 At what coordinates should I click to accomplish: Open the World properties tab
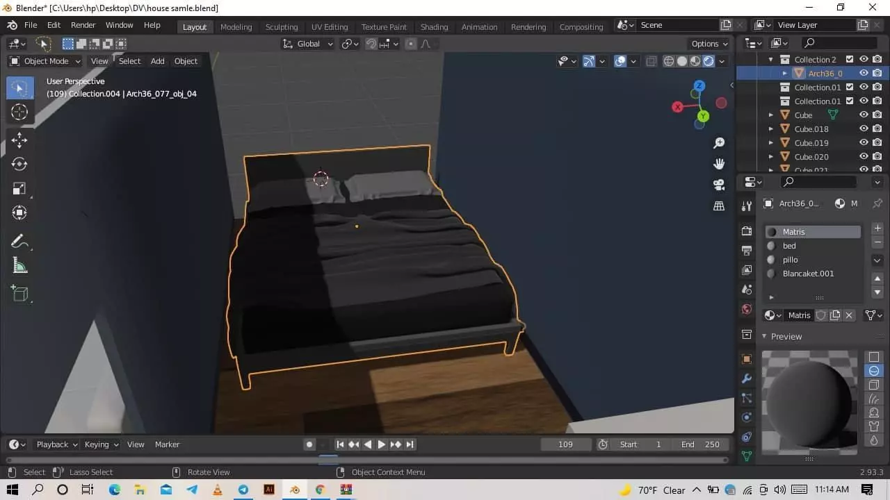(x=747, y=309)
